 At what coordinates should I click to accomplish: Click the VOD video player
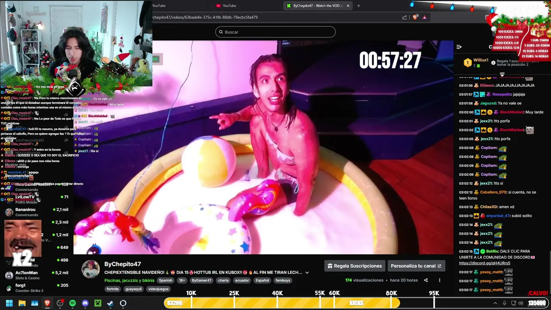[263, 147]
